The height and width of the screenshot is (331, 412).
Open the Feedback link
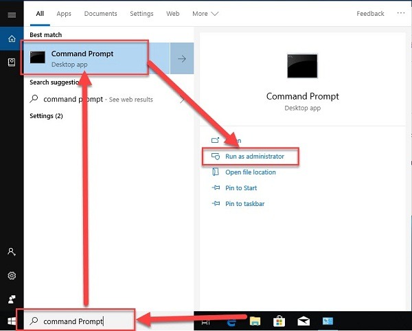pyautogui.click(x=370, y=14)
